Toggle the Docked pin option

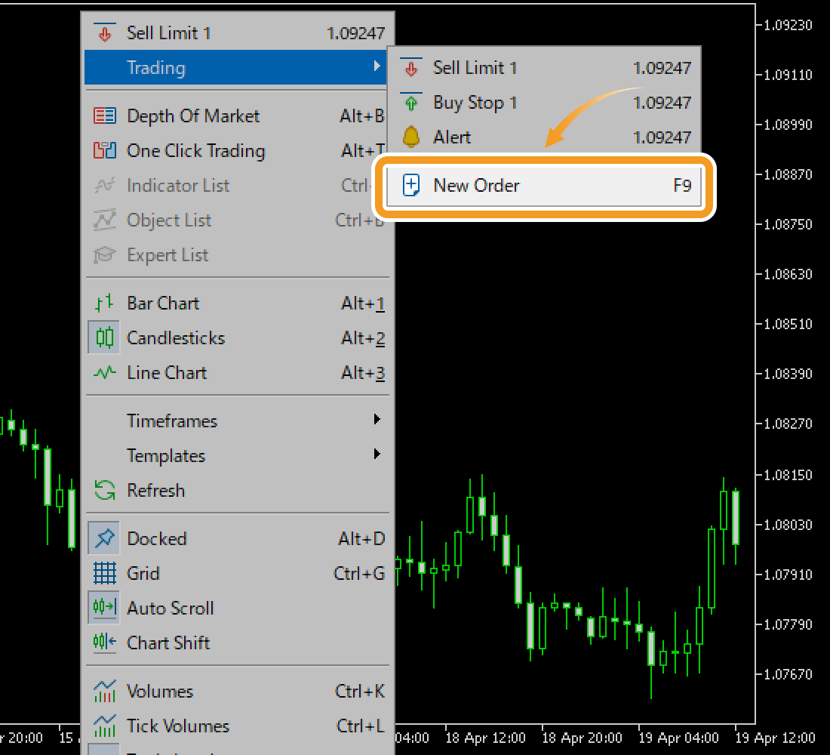pyautogui.click(x=157, y=539)
